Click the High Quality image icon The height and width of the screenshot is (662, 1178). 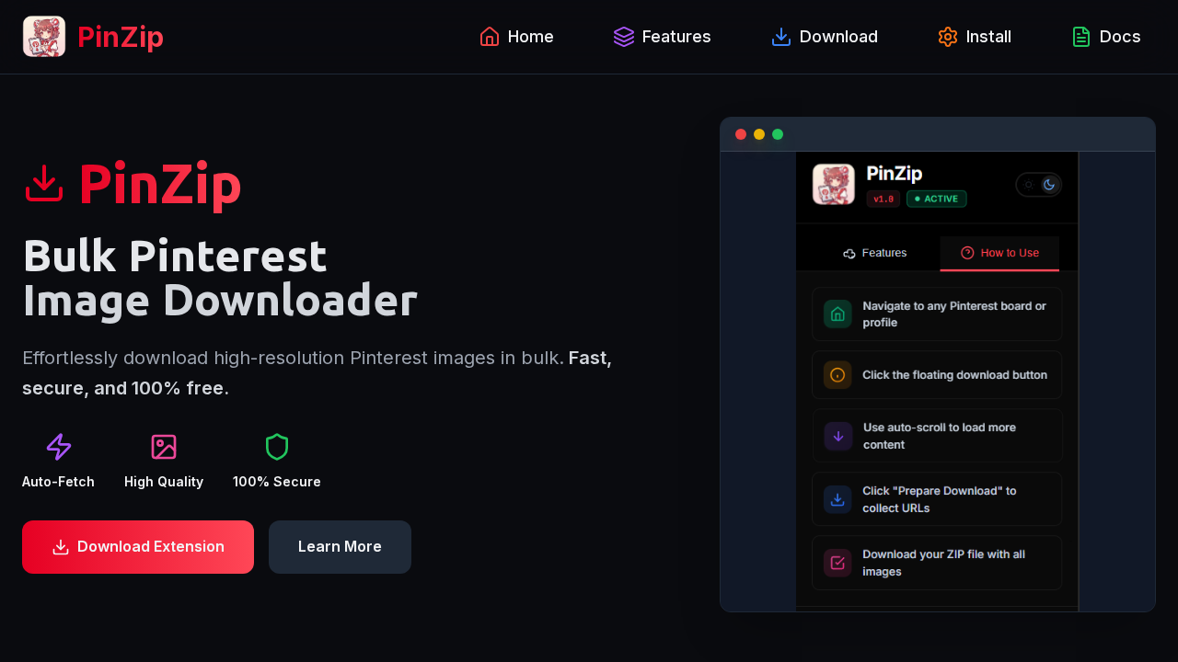[x=163, y=447]
